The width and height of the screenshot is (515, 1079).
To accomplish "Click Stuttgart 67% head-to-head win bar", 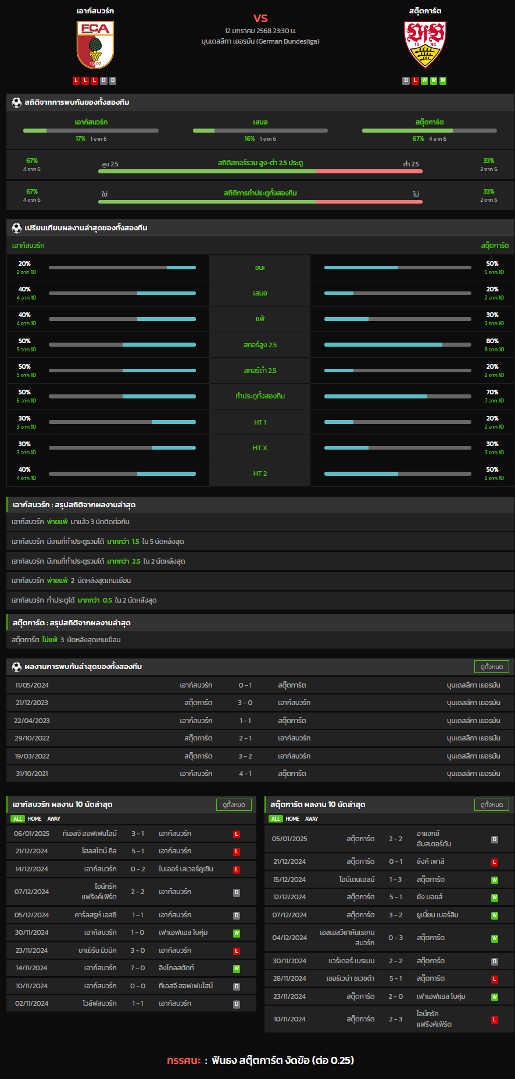I will [430, 130].
